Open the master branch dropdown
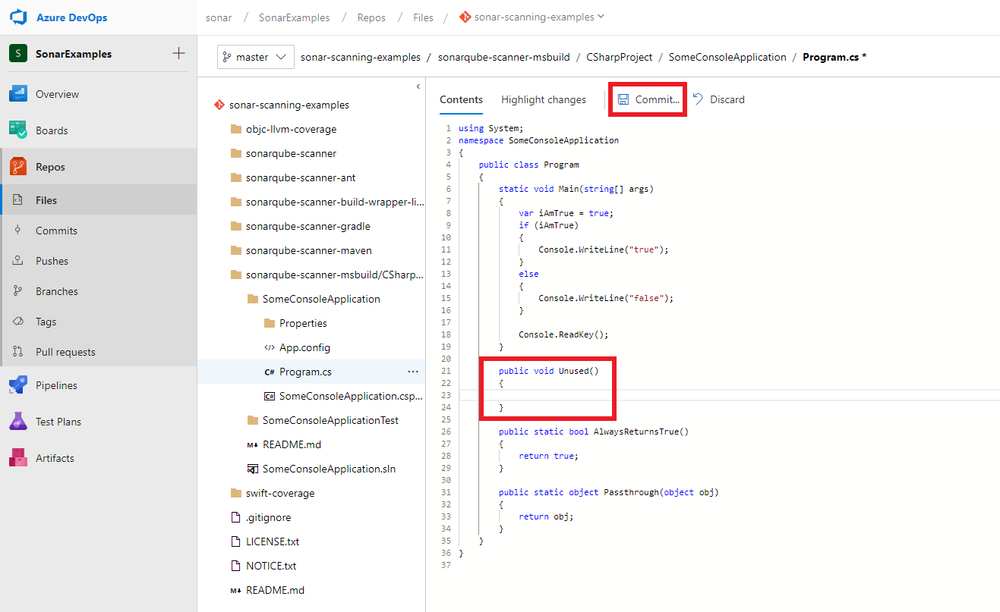Image resolution: width=1000 pixels, height=612 pixels. [256, 57]
